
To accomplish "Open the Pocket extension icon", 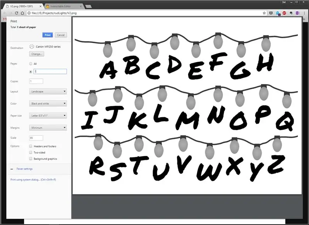I will tap(271, 13).
